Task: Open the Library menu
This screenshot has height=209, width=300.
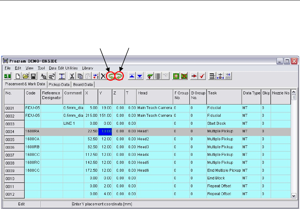Action: (x=87, y=68)
